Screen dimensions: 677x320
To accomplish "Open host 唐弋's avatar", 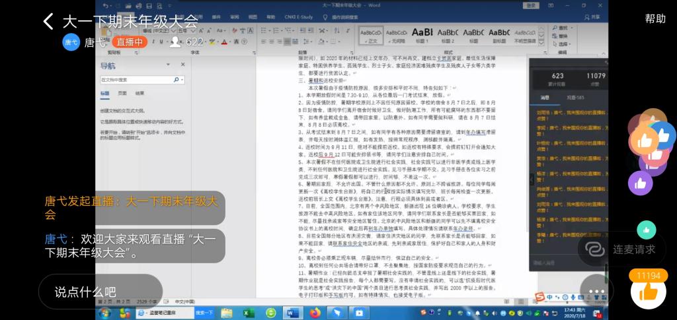I will (x=71, y=42).
